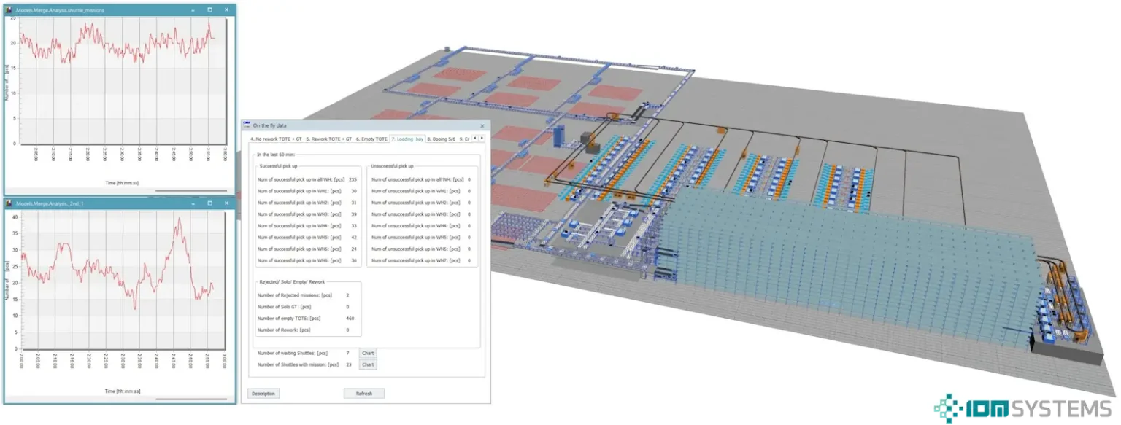Select the "6. Empty TOTE" tab
The width and height of the screenshot is (1121, 425).
371,139
